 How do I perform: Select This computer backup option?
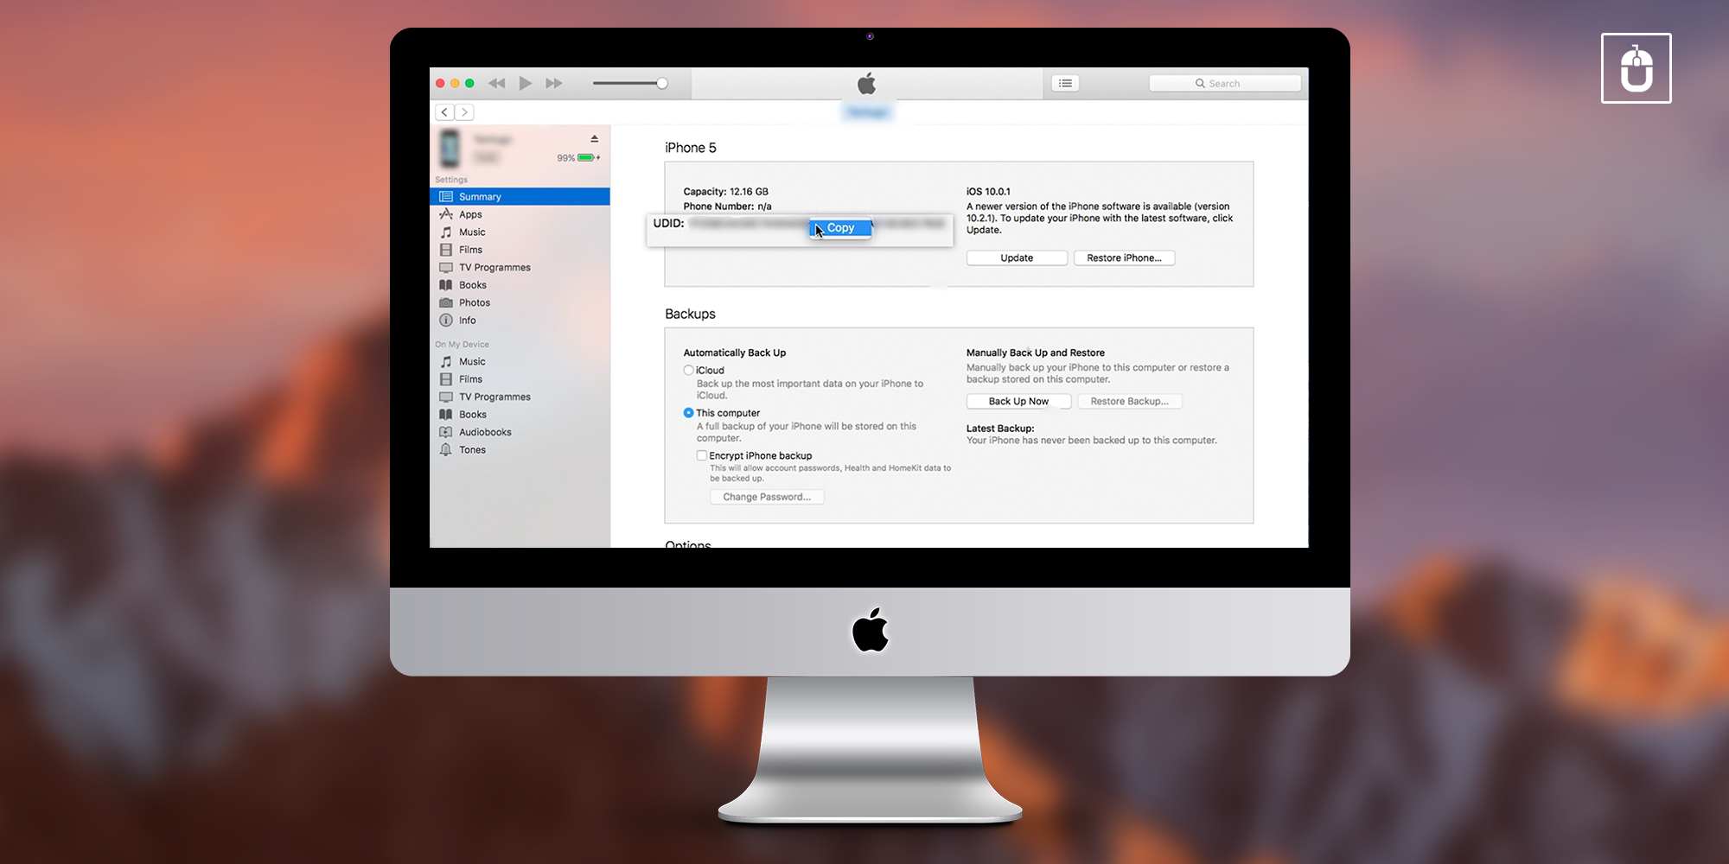689,413
